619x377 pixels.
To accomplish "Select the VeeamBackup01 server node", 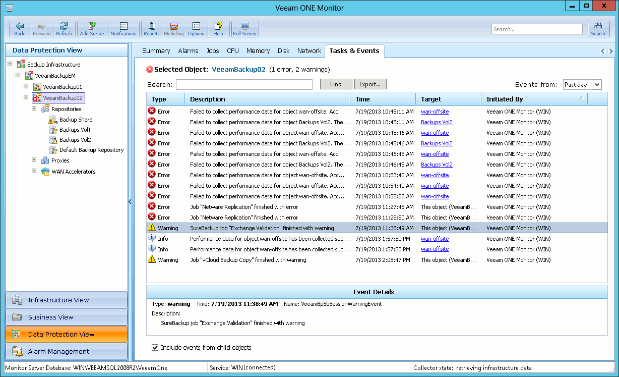I will click(x=63, y=87).
